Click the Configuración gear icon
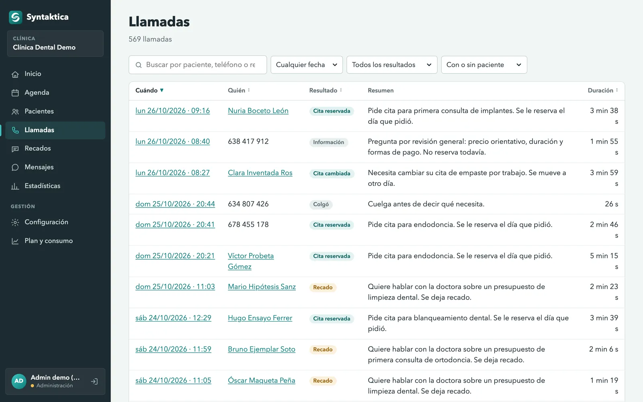Viewport: 643px width, 402px height. coord(15,222)
